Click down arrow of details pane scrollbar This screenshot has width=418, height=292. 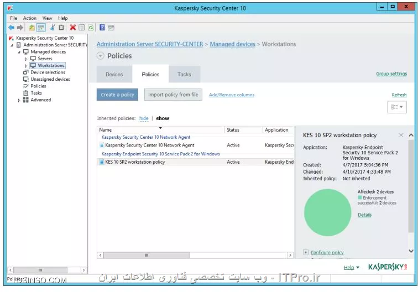tap(411, 251)
